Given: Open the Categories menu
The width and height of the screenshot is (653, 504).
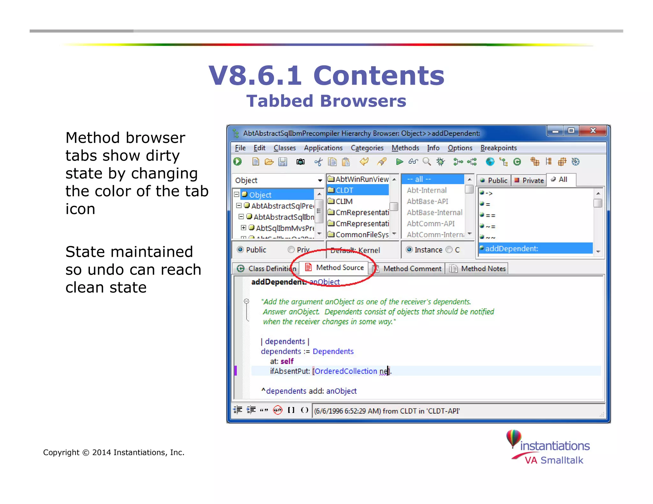Looking at the screenshot, I should click(x=367, y=148).
